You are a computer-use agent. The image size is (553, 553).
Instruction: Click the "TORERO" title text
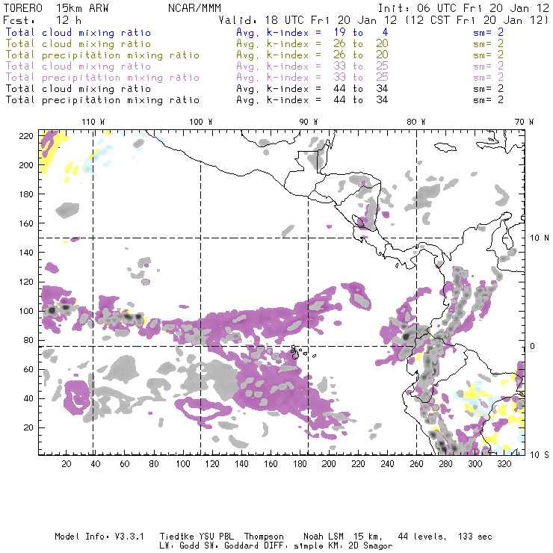point(23,8)
